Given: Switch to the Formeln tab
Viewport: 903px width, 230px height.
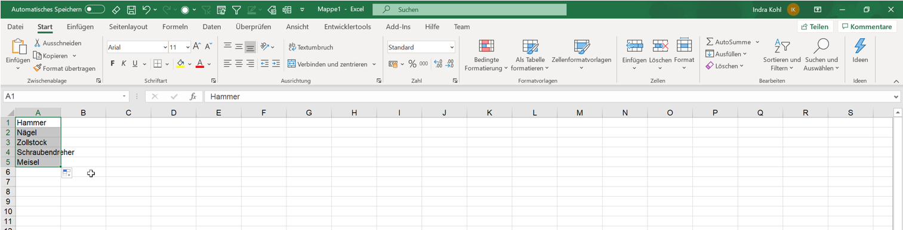Looking at the screenshot, I should (x=175, y=27).
